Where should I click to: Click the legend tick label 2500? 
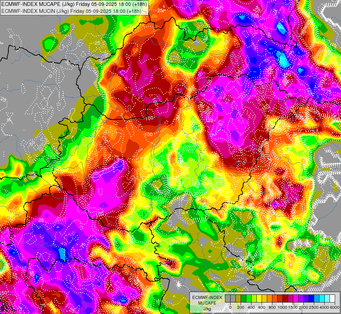(314, 307)
